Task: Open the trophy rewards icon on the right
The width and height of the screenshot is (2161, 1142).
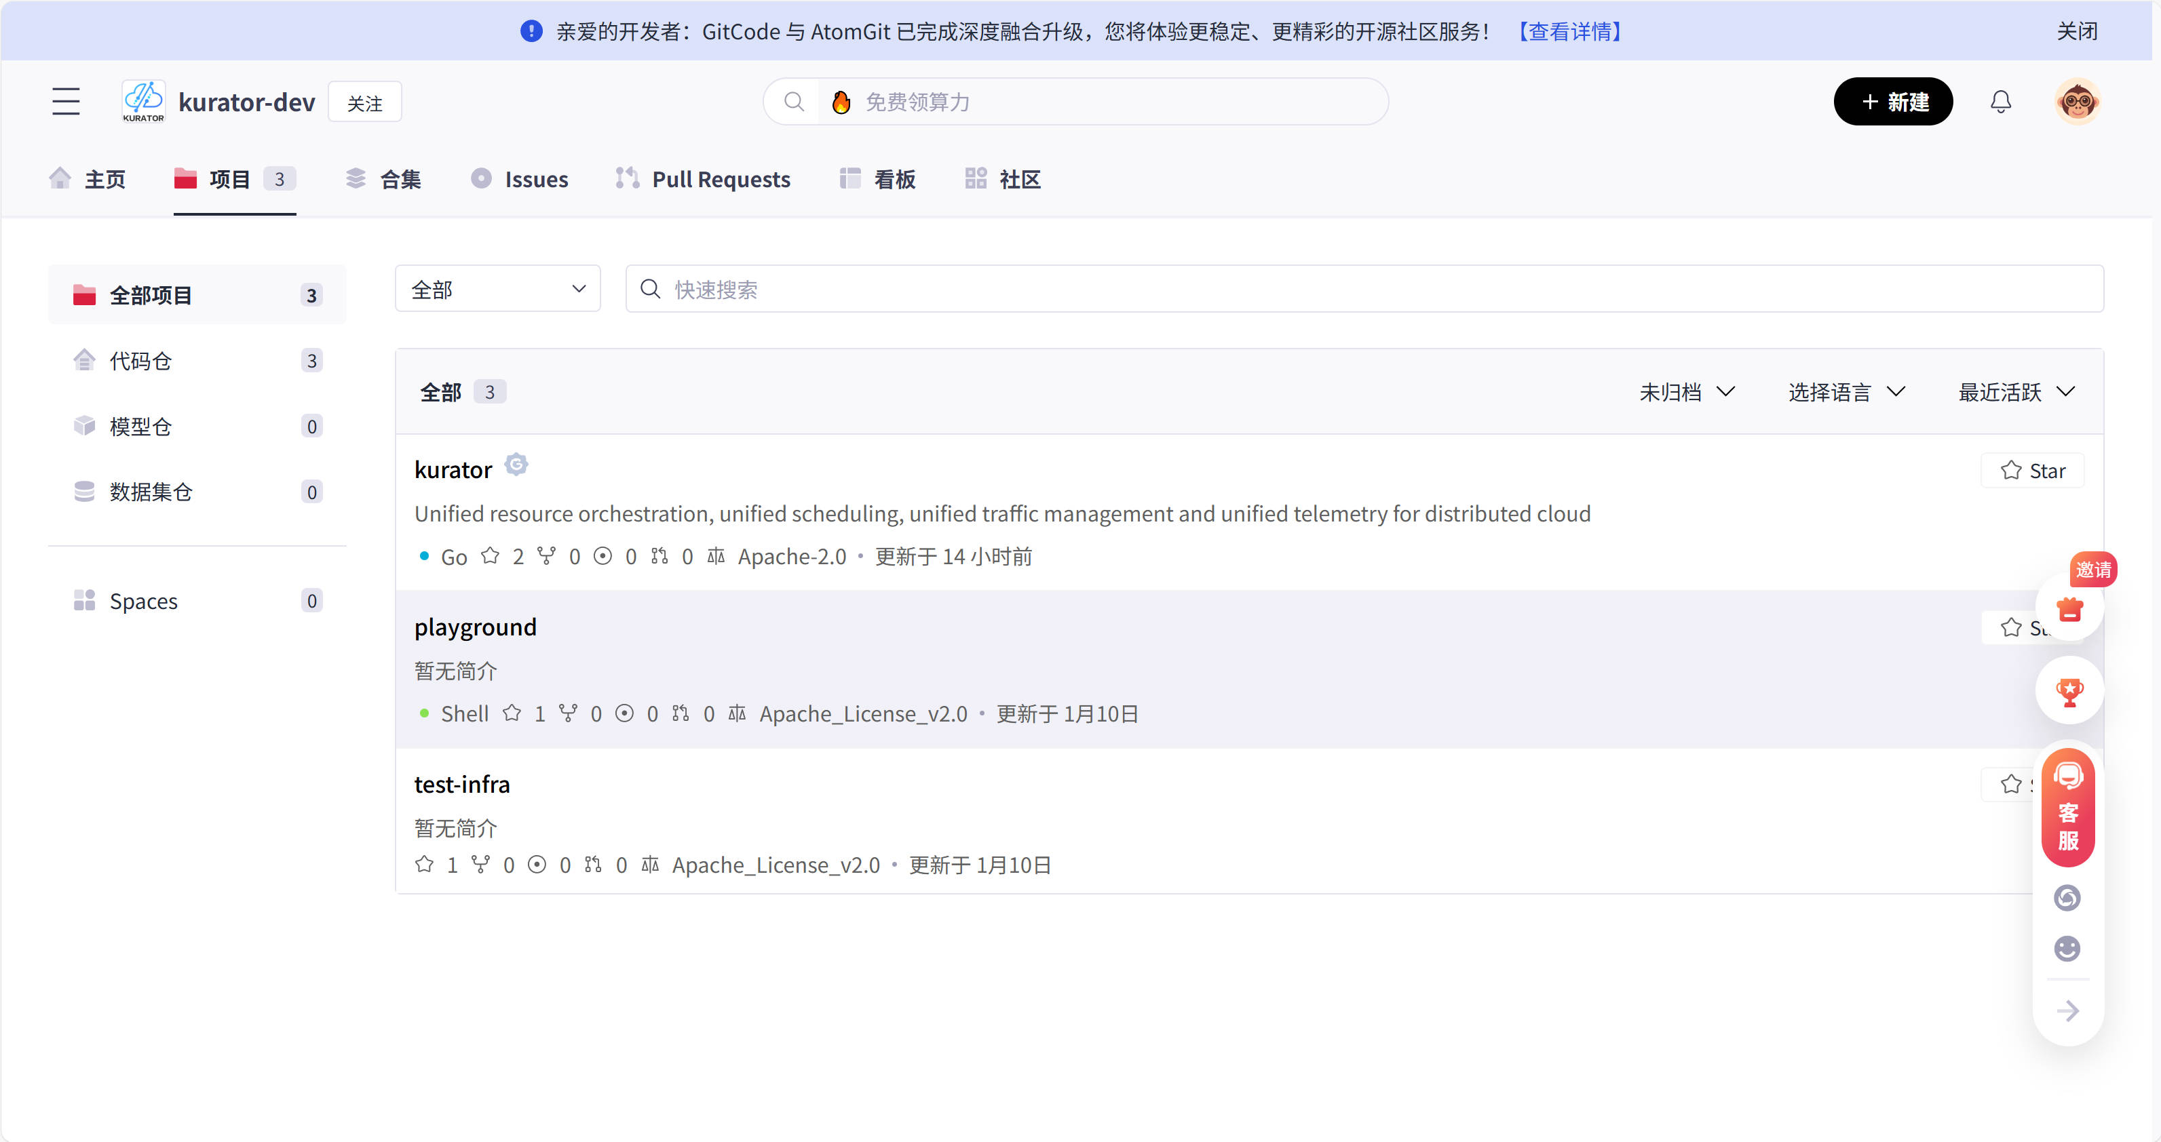Action: pos(2068,690)
